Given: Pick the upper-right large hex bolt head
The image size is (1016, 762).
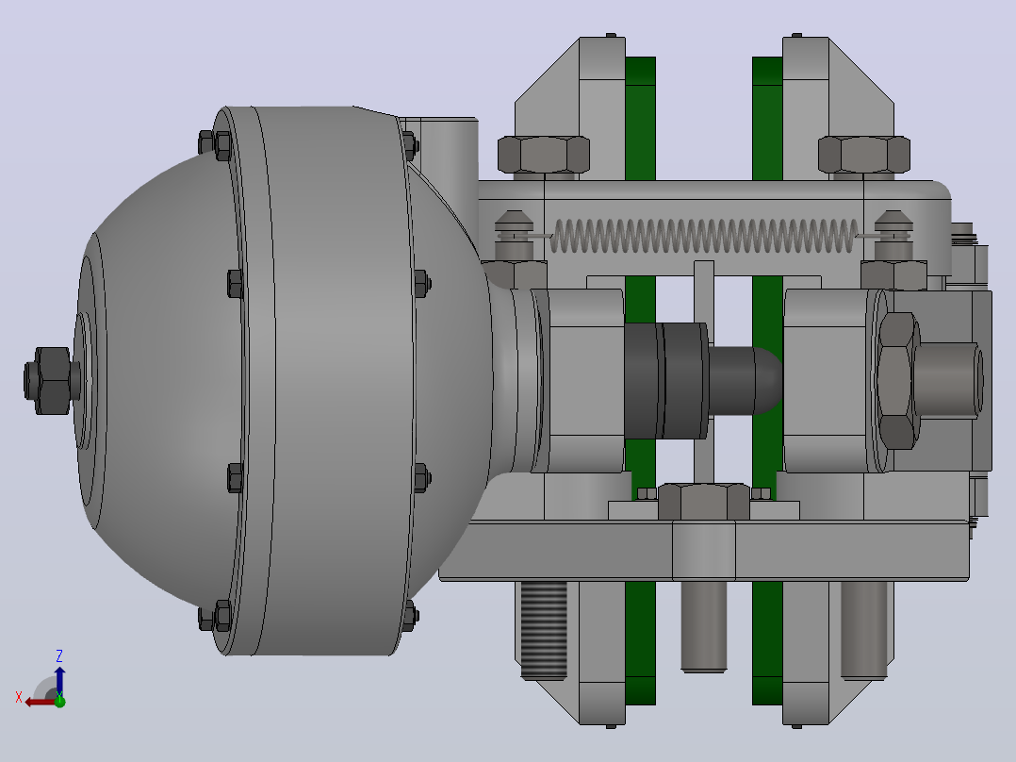Looking at the screenshot, I should point(863,155).
